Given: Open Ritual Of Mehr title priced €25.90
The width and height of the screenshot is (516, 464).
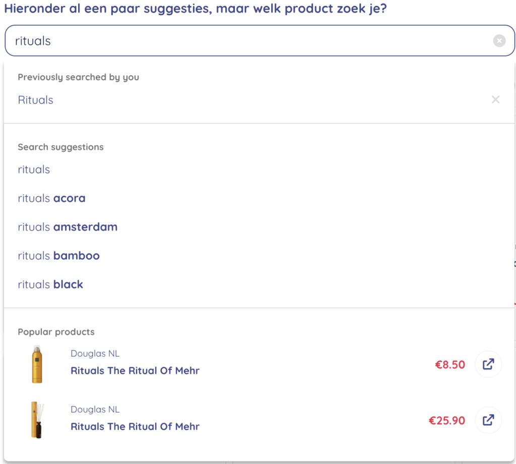Looking at the screenshot, I should coord(135,427).
